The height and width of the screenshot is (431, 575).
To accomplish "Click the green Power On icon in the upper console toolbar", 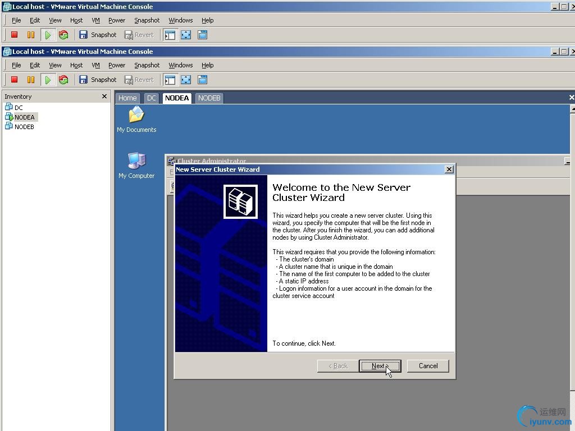I will 48,35.
